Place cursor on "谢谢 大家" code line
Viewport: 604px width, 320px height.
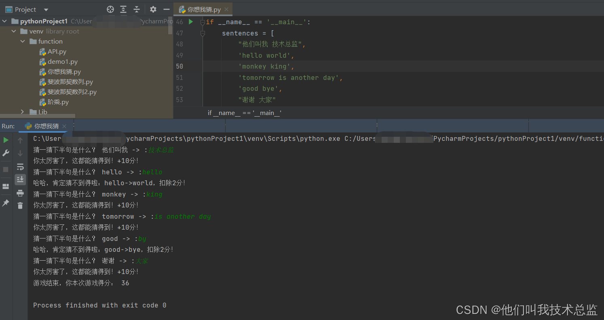[257, 100]
